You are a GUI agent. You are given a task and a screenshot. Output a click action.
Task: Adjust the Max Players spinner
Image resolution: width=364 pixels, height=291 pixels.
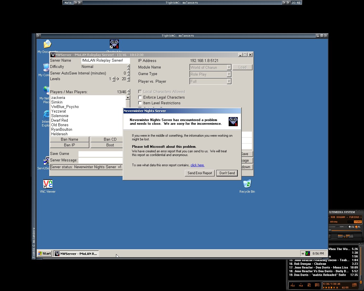(129, 92)
